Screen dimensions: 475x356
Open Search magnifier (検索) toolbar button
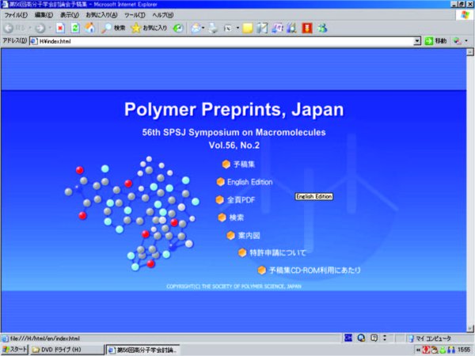tap(112, 28)
